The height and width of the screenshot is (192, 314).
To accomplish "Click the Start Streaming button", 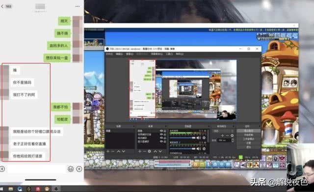I will click(249, 131).
